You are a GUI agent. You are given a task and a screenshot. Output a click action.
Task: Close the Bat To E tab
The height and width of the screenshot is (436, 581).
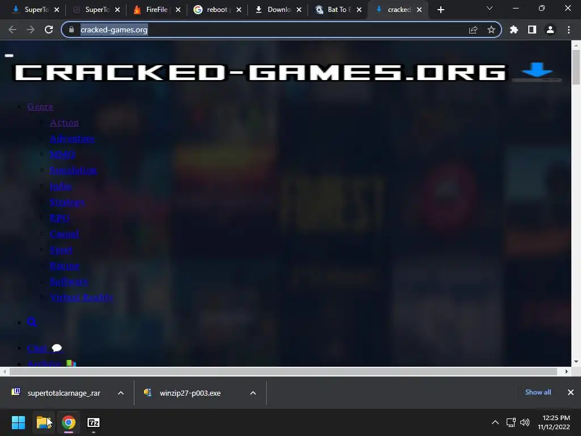coord(359,10)
